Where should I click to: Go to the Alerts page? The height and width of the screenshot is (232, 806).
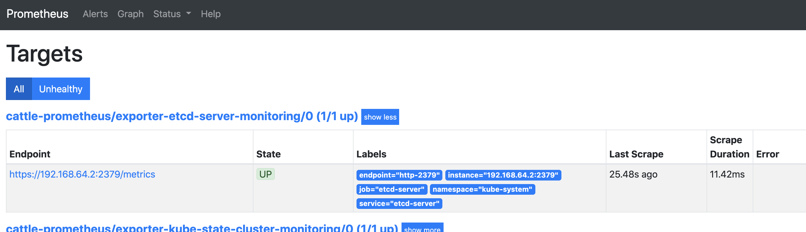tap(95, 14)
